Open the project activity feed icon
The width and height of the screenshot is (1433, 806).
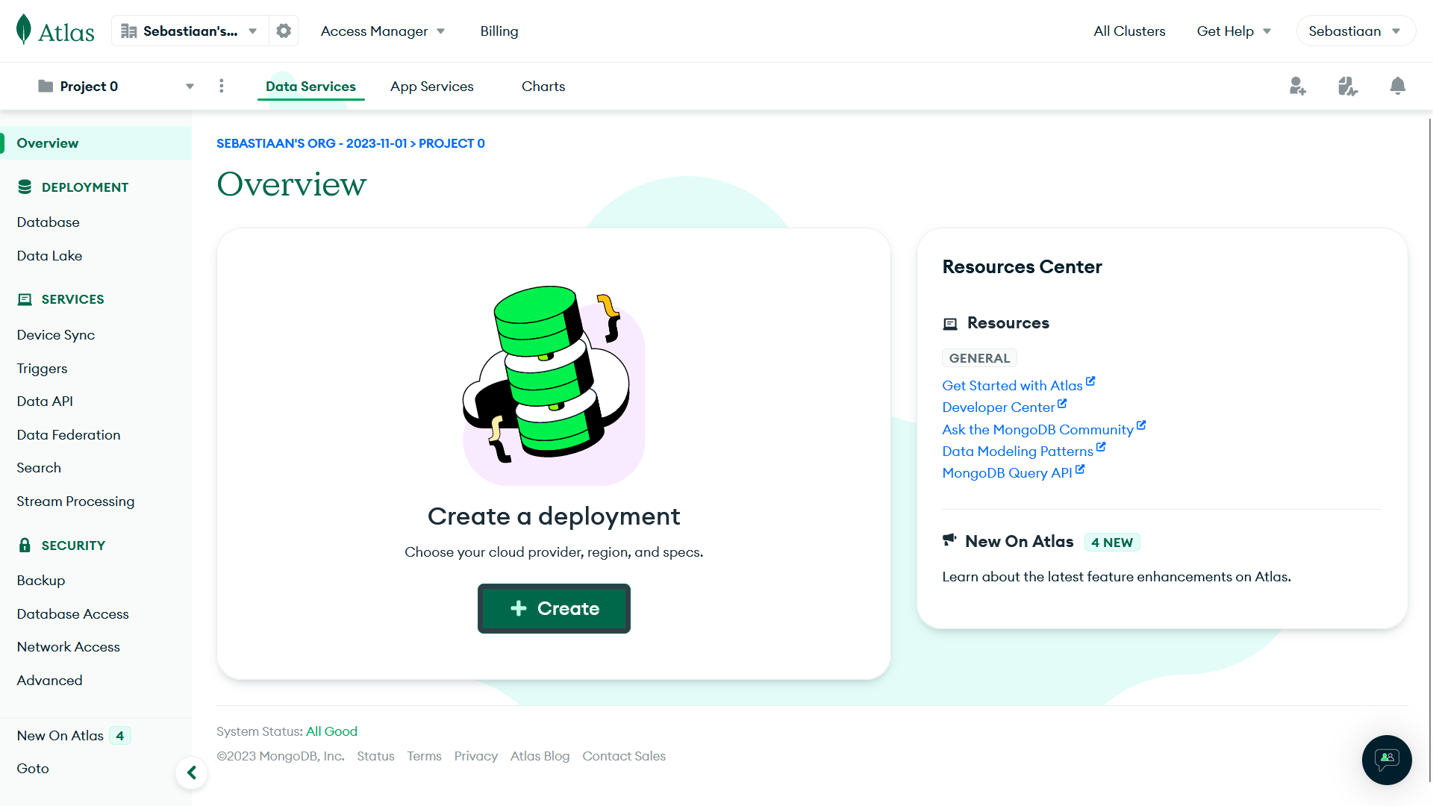pos(1347,86)
